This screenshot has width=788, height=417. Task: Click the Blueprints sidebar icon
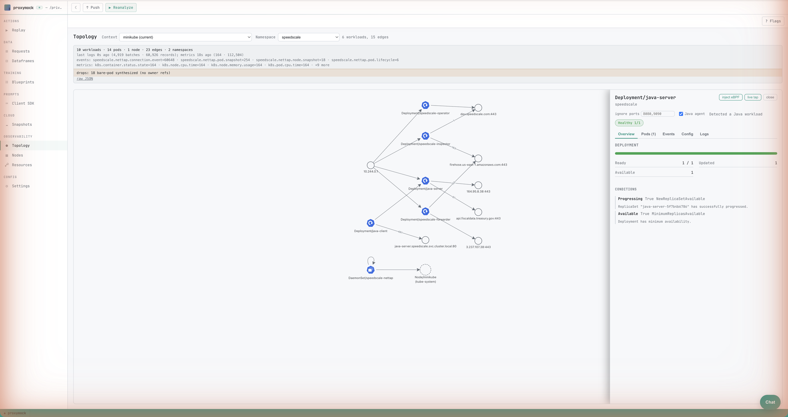tap(7, 82)
